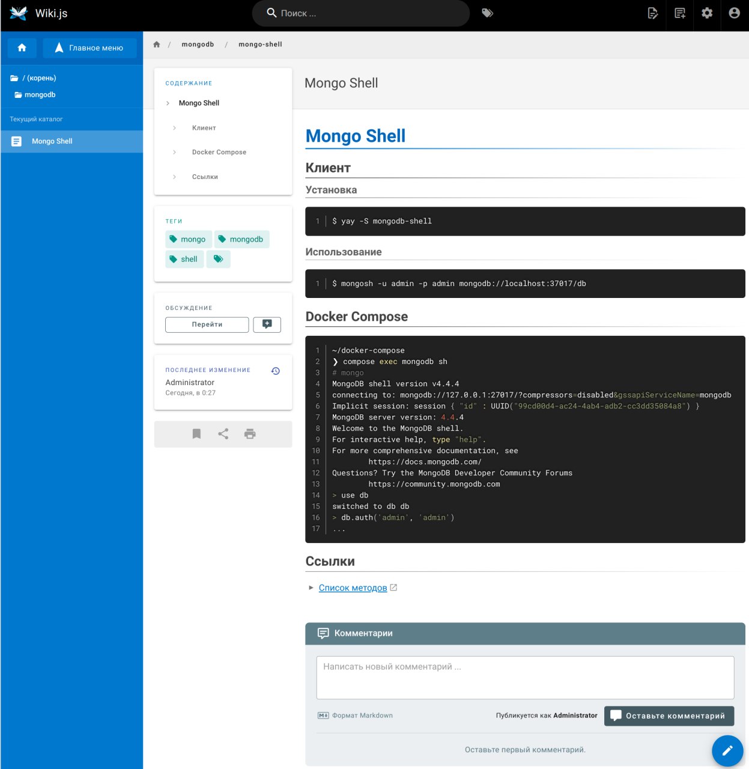Click the Использование heading
Viewport: 749px width, 769px height.
[x=344, y=252]
